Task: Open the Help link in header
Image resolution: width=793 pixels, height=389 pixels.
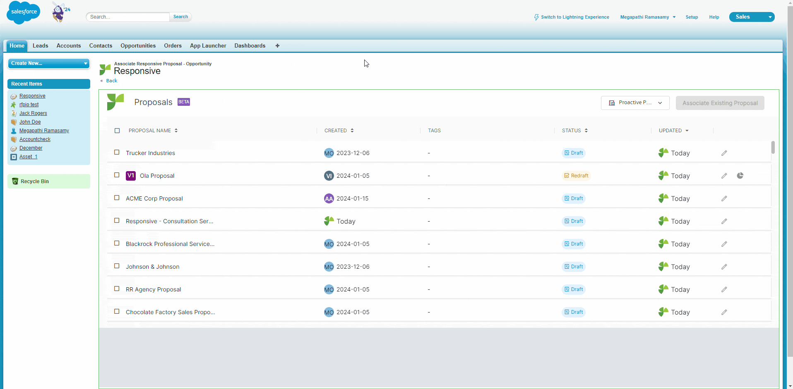Action: click(x=714, y=17)
